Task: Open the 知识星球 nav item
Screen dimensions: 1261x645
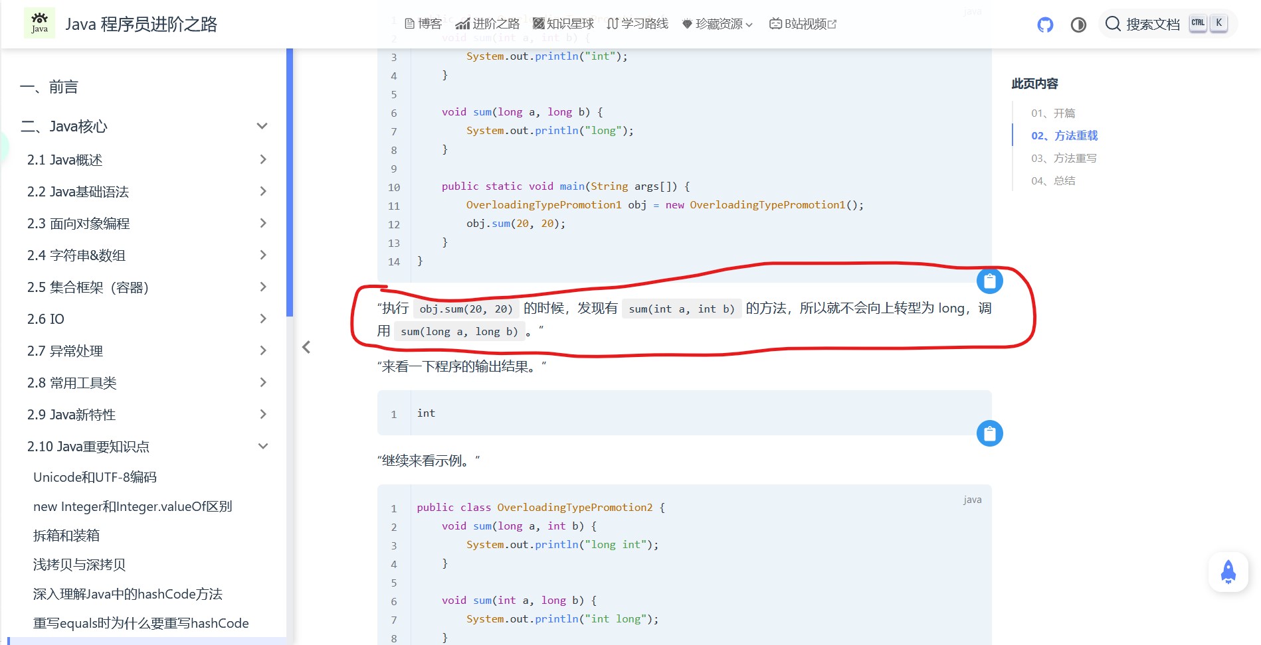Action: [x=563, y=24]
